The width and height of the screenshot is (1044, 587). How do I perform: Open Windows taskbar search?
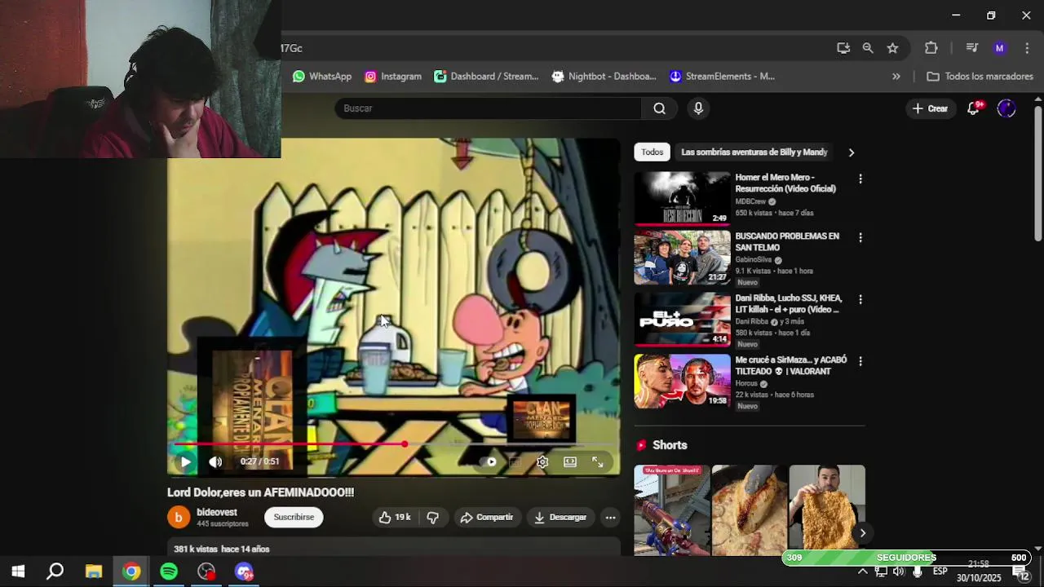[x=55, y=572]
